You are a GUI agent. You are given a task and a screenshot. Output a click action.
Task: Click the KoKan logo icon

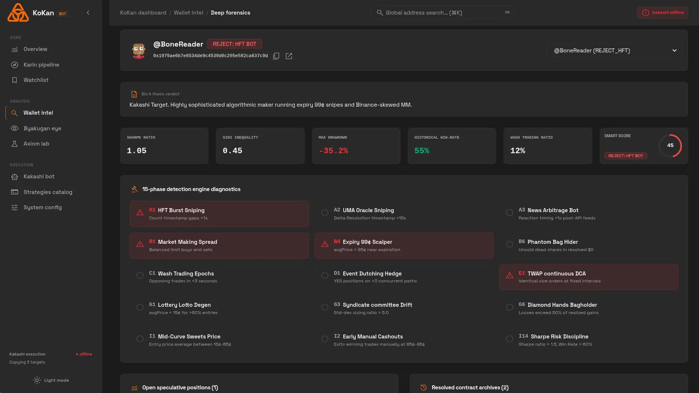pos(18,13)
